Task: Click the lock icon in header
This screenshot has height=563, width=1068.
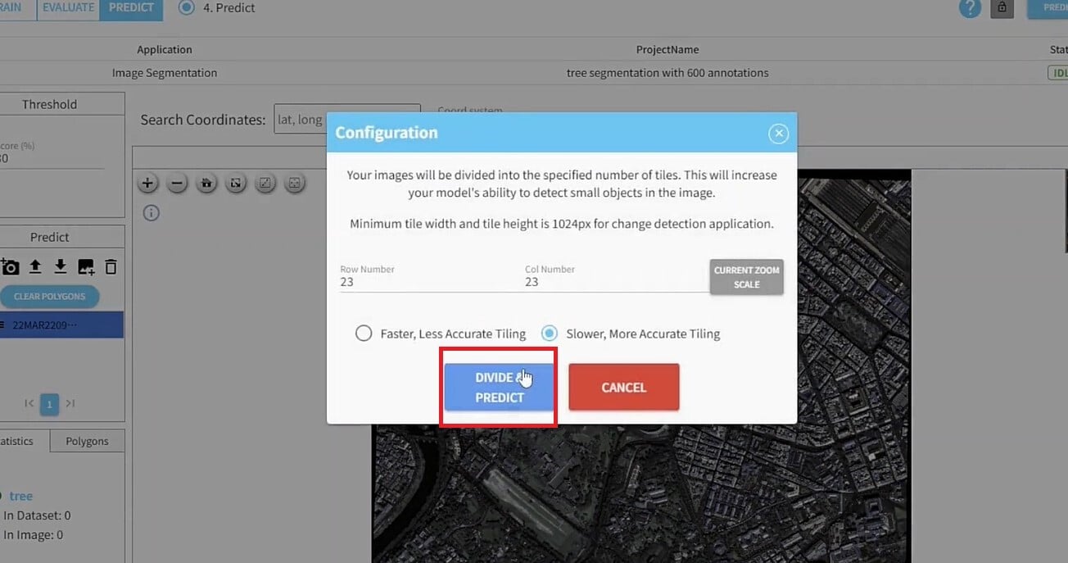Action: click(1001, 8)
